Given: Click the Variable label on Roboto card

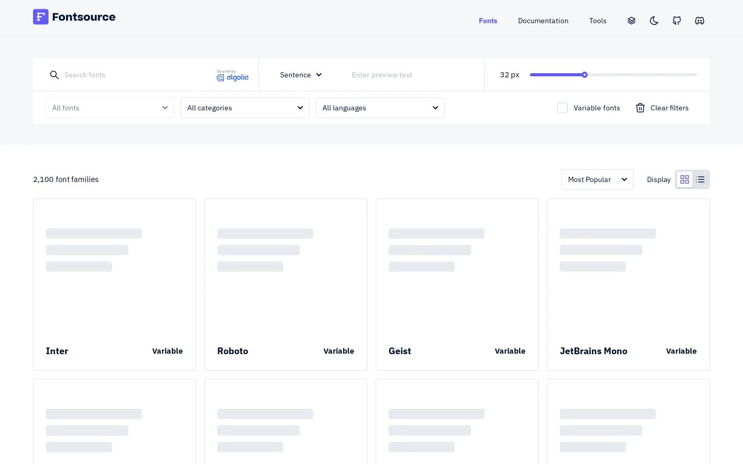Looking at the screenshot, I should coord(339,351).
